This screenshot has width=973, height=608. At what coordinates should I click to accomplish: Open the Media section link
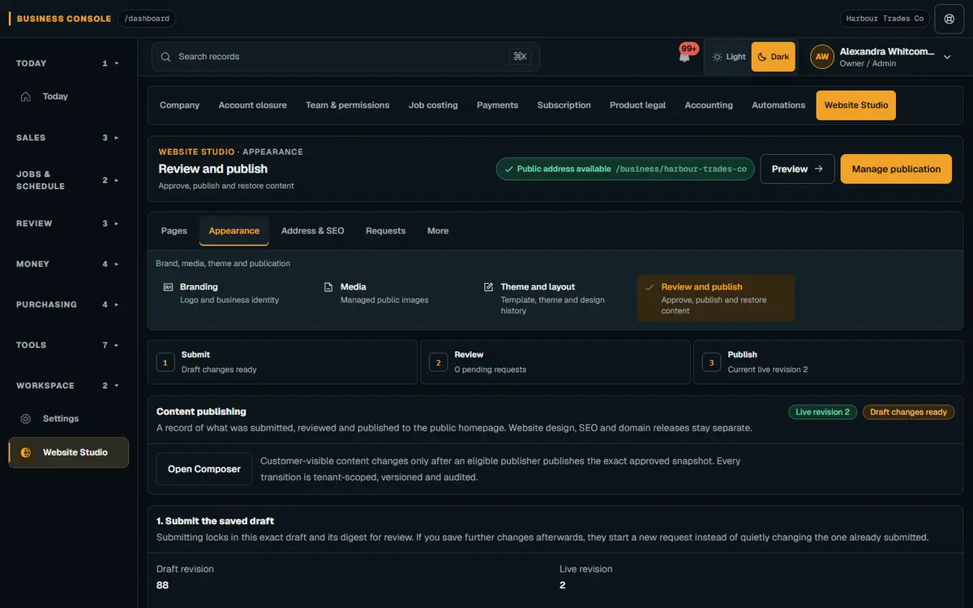coord(394,293)
